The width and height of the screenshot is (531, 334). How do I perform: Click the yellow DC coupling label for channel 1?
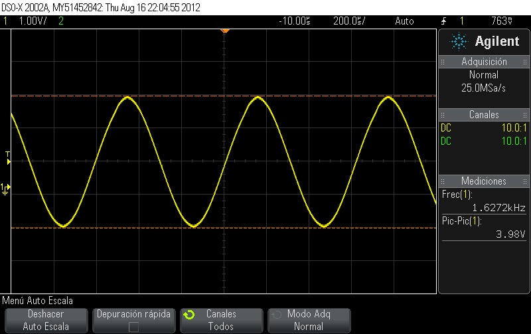coord(446,128)
